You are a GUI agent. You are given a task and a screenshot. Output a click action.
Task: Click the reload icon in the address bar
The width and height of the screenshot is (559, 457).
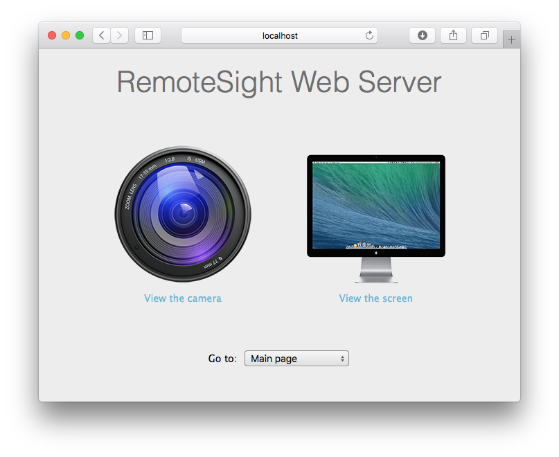tap(369, 35)
